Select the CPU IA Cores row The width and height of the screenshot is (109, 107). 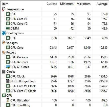pyautogui.click(x=55, y=62)
